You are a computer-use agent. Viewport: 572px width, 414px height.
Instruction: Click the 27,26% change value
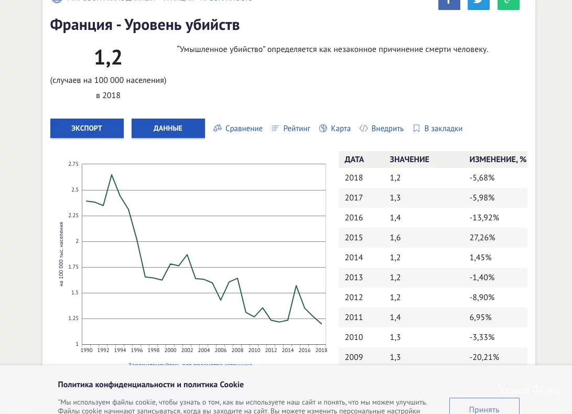click(482, 238)
